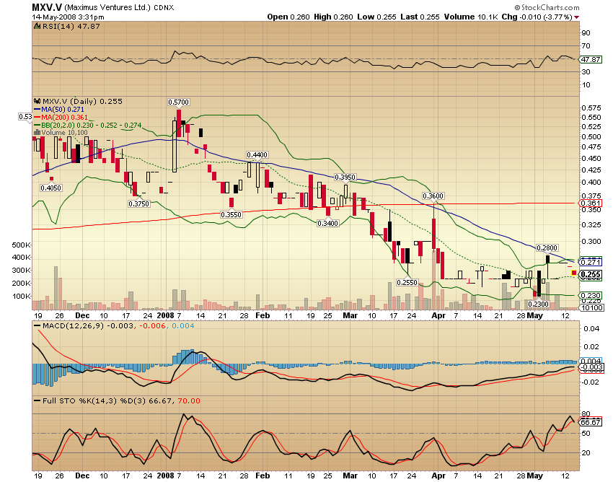Image resolution: width=613 pixels, height=482 pixels.
Task: Click the 47.87 RSI value tag on right axis
Action: 591,59
